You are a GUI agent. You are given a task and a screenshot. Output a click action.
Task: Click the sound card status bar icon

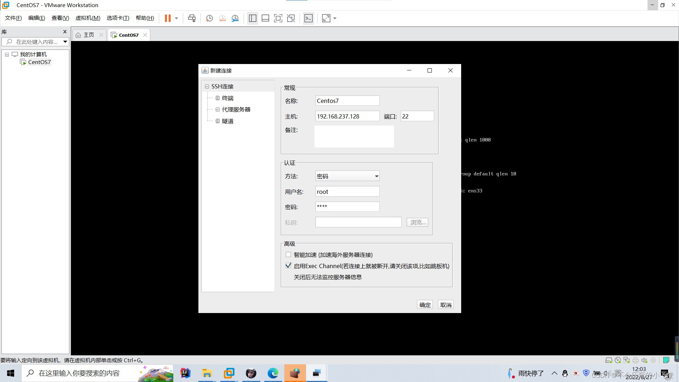pyautogui.click(x=644, y=360)
